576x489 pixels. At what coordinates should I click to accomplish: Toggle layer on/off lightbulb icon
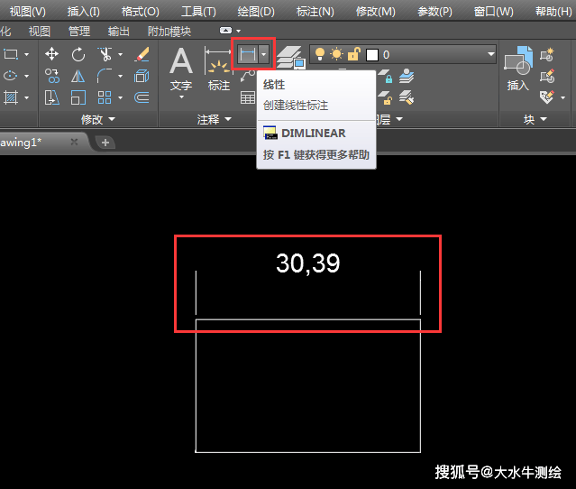pyautogui.click(x=320, y=55)
